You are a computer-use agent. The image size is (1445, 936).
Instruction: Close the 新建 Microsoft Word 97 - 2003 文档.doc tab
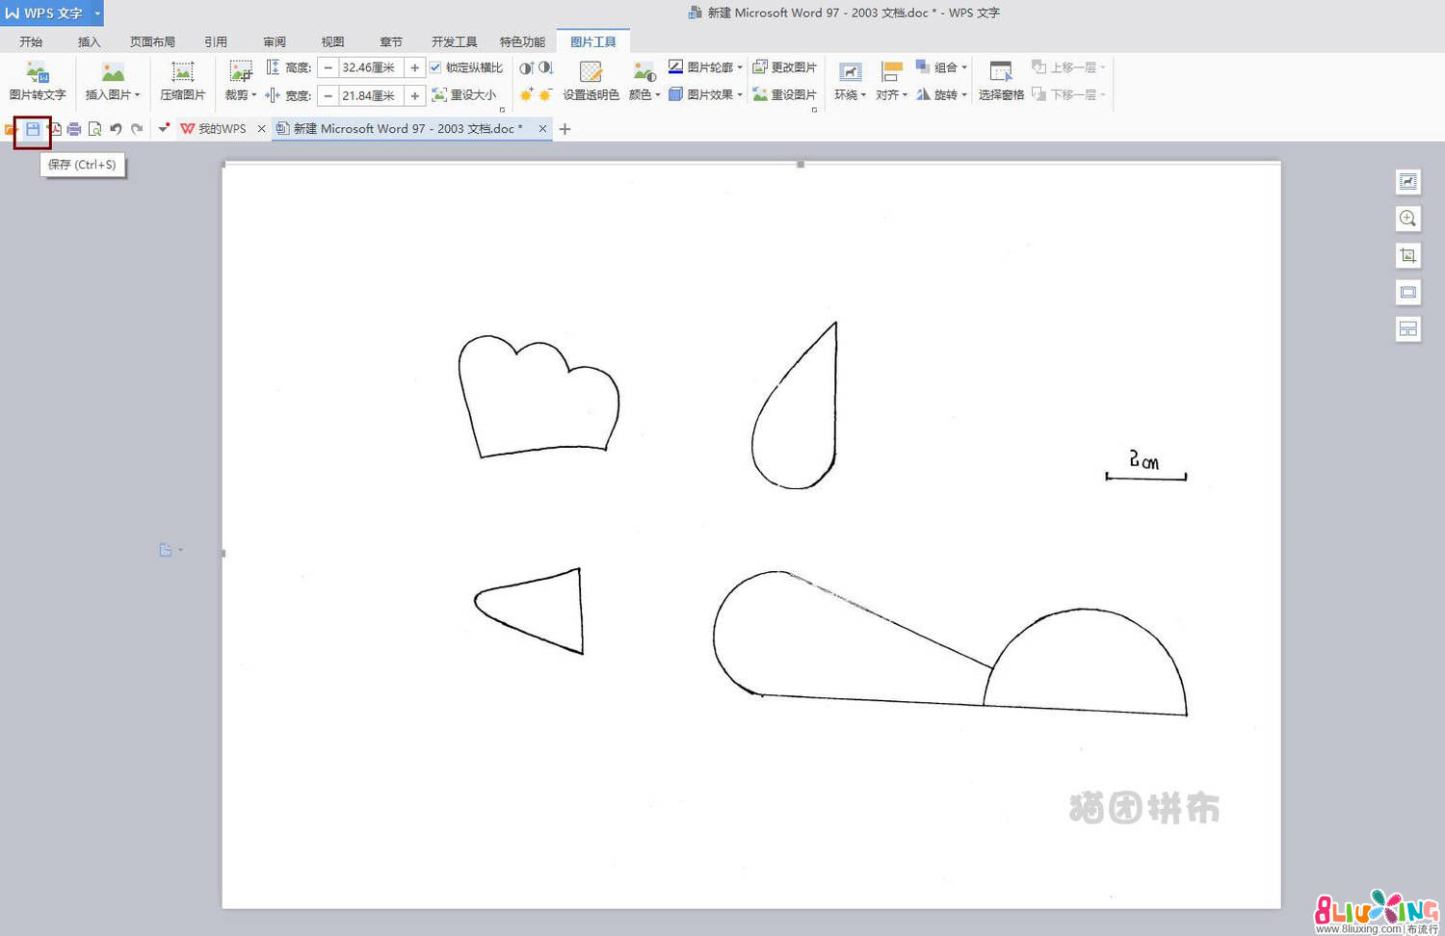pos(542,129)
